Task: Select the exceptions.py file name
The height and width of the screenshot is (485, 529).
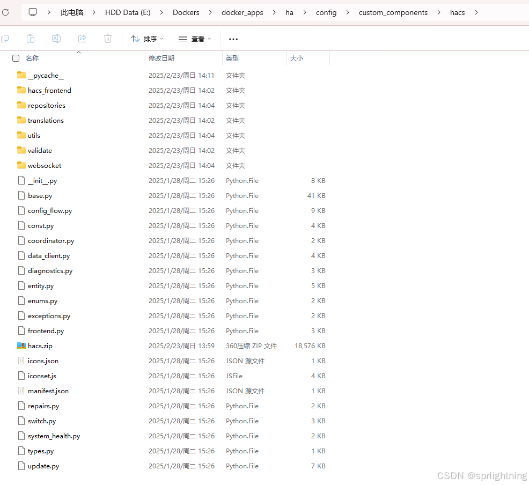Action: tap(49, 316)
